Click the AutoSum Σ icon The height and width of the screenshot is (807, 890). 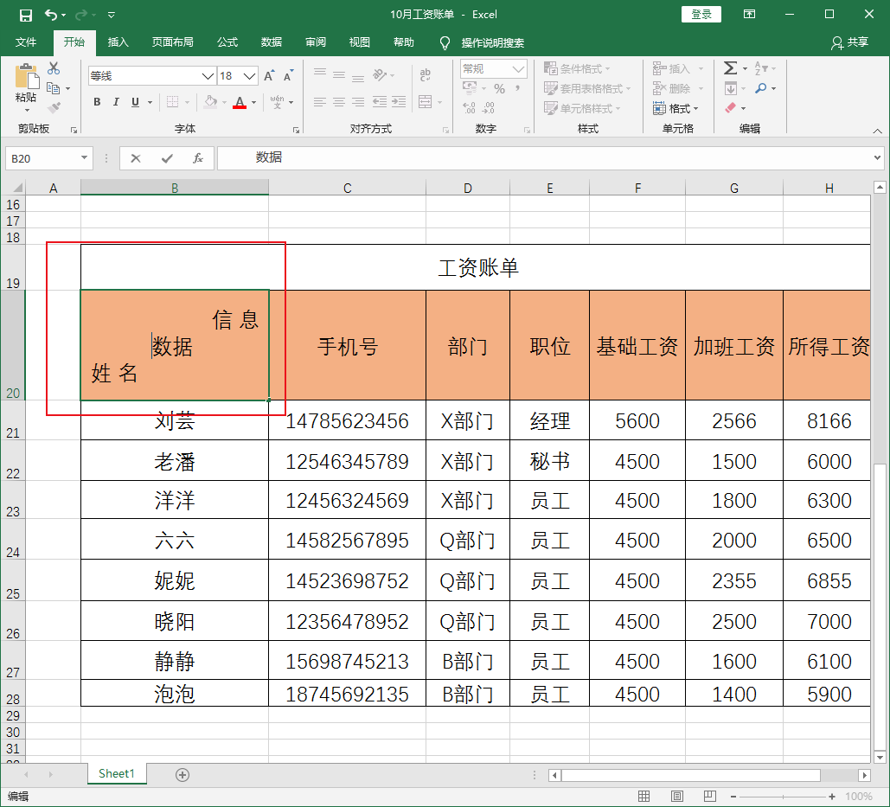coord(729,67)
